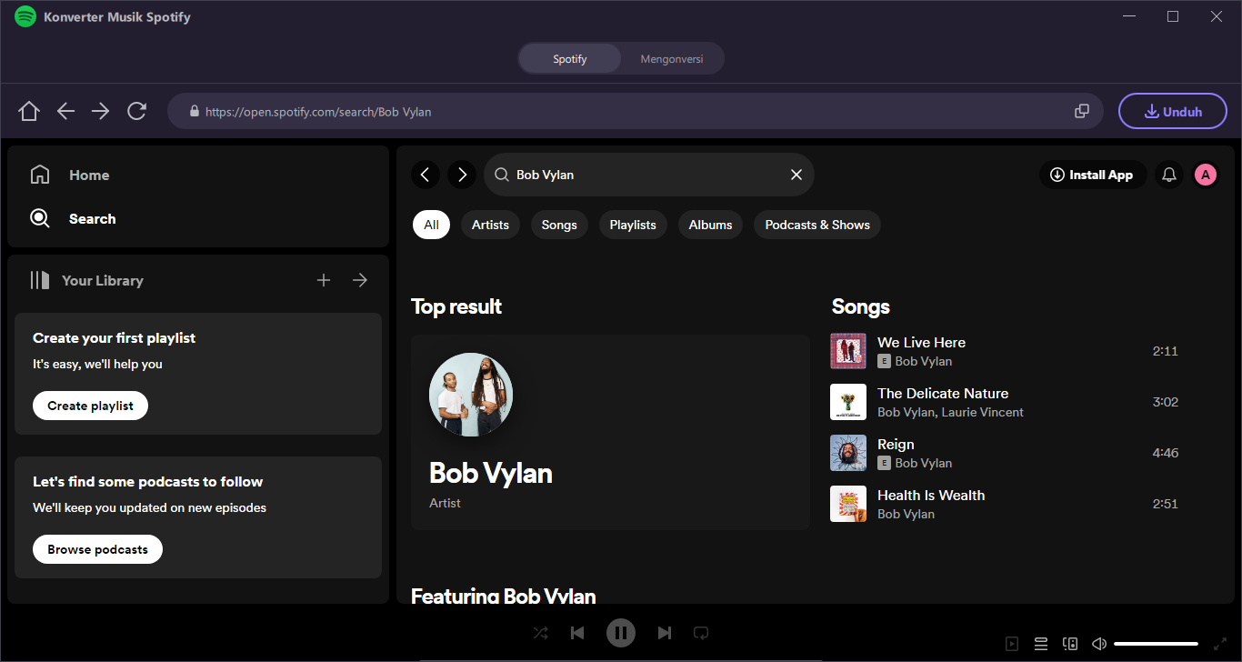The width and height of the screenshot is (1242, 662).
Task: Switch to the Mengonversi tab
Action: click(672, 59)
